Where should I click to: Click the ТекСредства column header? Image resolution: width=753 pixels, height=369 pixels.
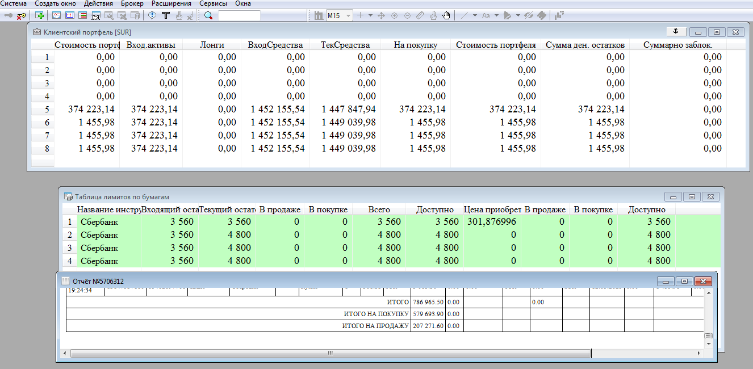tap(345, 45)
